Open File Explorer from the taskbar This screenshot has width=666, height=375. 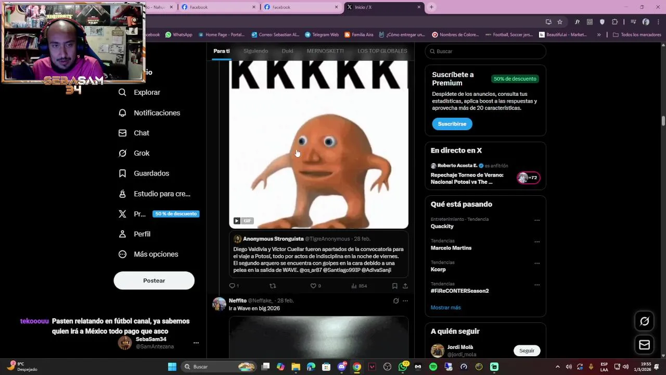[296, 367]
